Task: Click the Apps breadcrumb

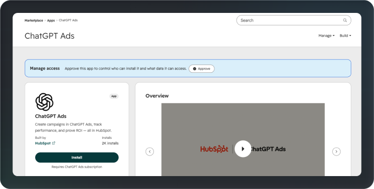Action: 51,21
